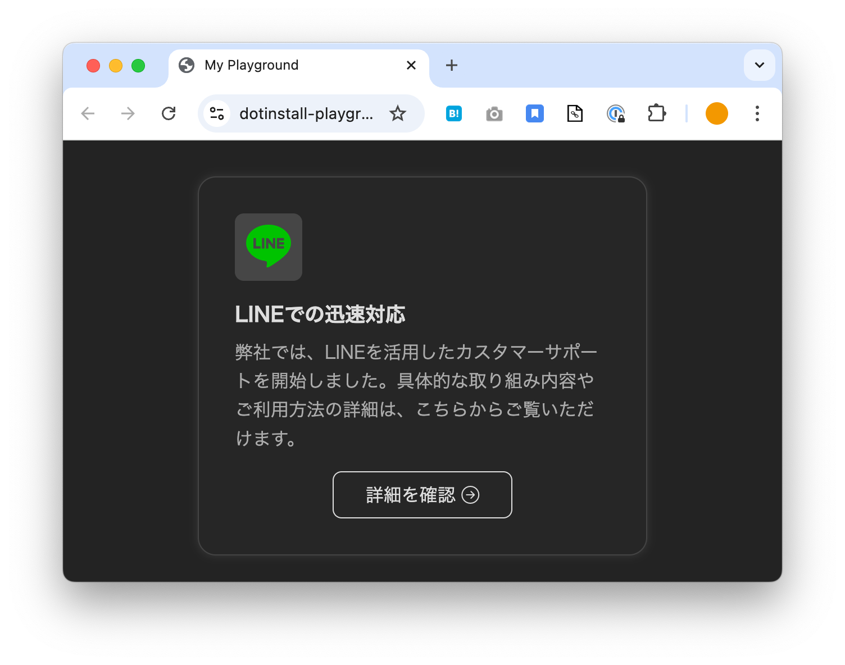View site information icon in address bar
Screen dimensions: 845x665
(217, 113)
